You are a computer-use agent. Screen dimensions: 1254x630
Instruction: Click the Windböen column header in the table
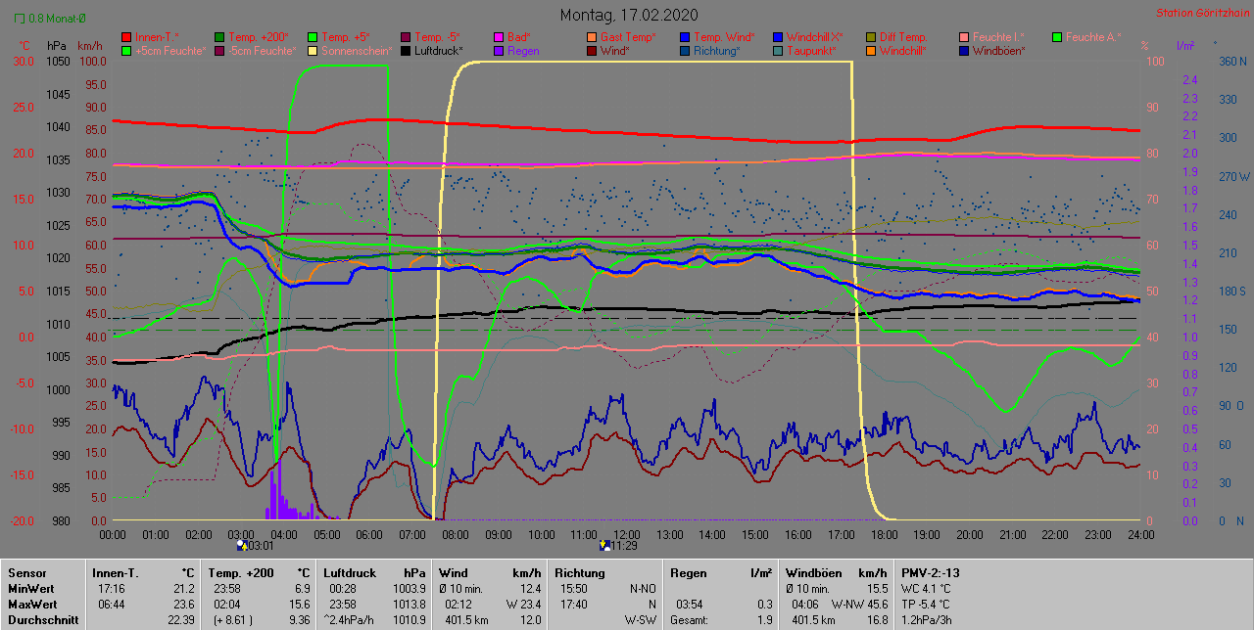pos(812,572)
